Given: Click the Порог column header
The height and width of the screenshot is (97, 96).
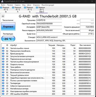Looking at the screenshot, I should click(73, 45).
